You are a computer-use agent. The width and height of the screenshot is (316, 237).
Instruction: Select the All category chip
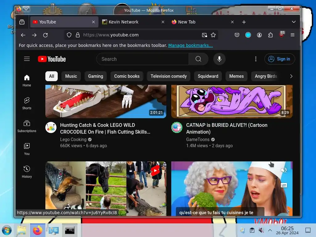[x=52, y=76]
